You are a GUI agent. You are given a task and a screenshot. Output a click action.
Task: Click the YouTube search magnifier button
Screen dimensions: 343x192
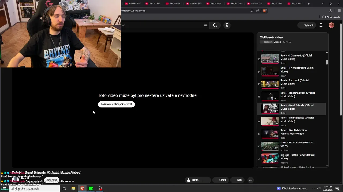tap(215, 25)
